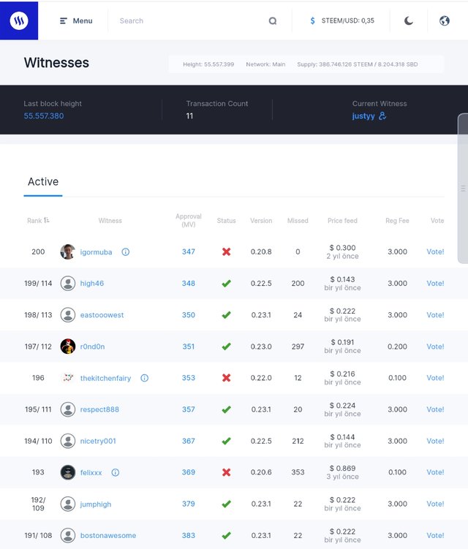The image size is (468, 549).
Task: Click r0nd0n avatar picture
Action: click(x=67, y=347)
